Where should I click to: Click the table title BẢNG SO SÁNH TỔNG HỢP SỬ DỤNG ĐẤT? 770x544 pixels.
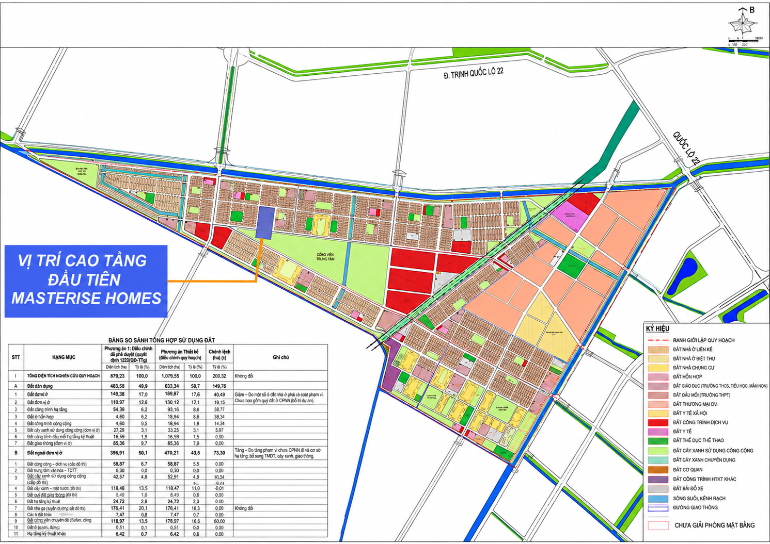pos(162,340)
